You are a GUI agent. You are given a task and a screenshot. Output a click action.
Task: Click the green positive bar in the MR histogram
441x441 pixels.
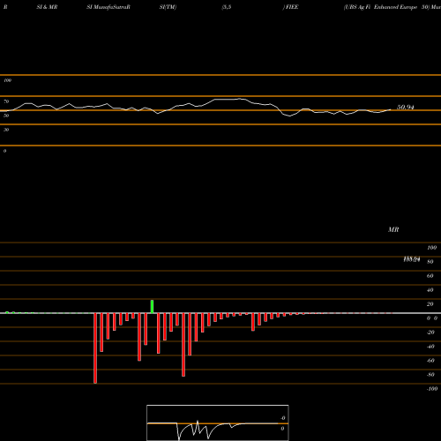(152, 307)
